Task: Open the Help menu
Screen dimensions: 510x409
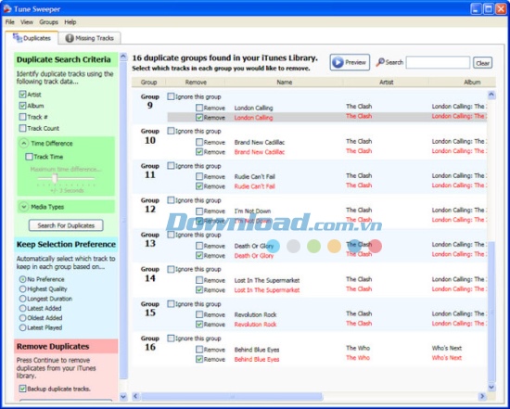Action: pyautogui.click(x=70, y=22)
